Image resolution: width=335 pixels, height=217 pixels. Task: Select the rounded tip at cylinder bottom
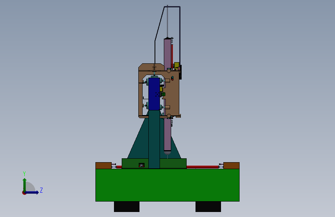tap(168, 153)
